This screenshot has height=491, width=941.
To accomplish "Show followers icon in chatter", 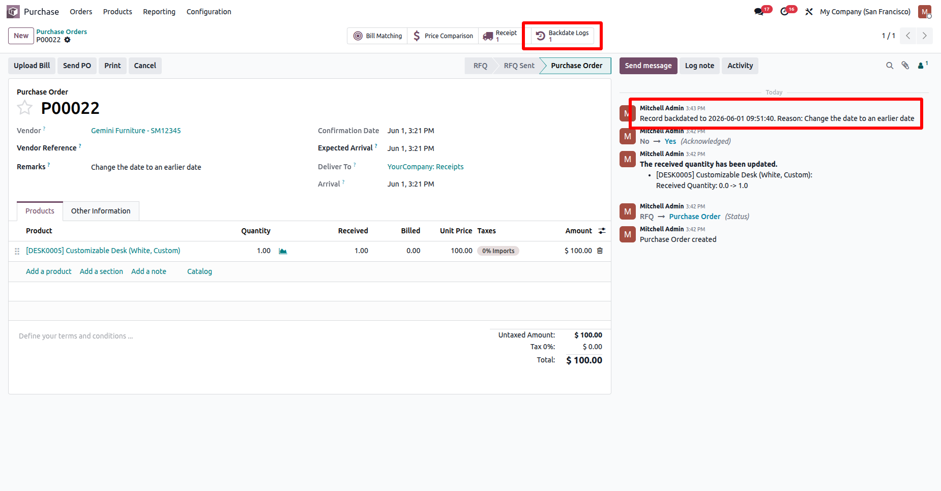I will [922, 65].
